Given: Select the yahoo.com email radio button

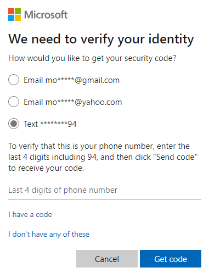Looking at the screenshot, I should click(x=14, y=102).
